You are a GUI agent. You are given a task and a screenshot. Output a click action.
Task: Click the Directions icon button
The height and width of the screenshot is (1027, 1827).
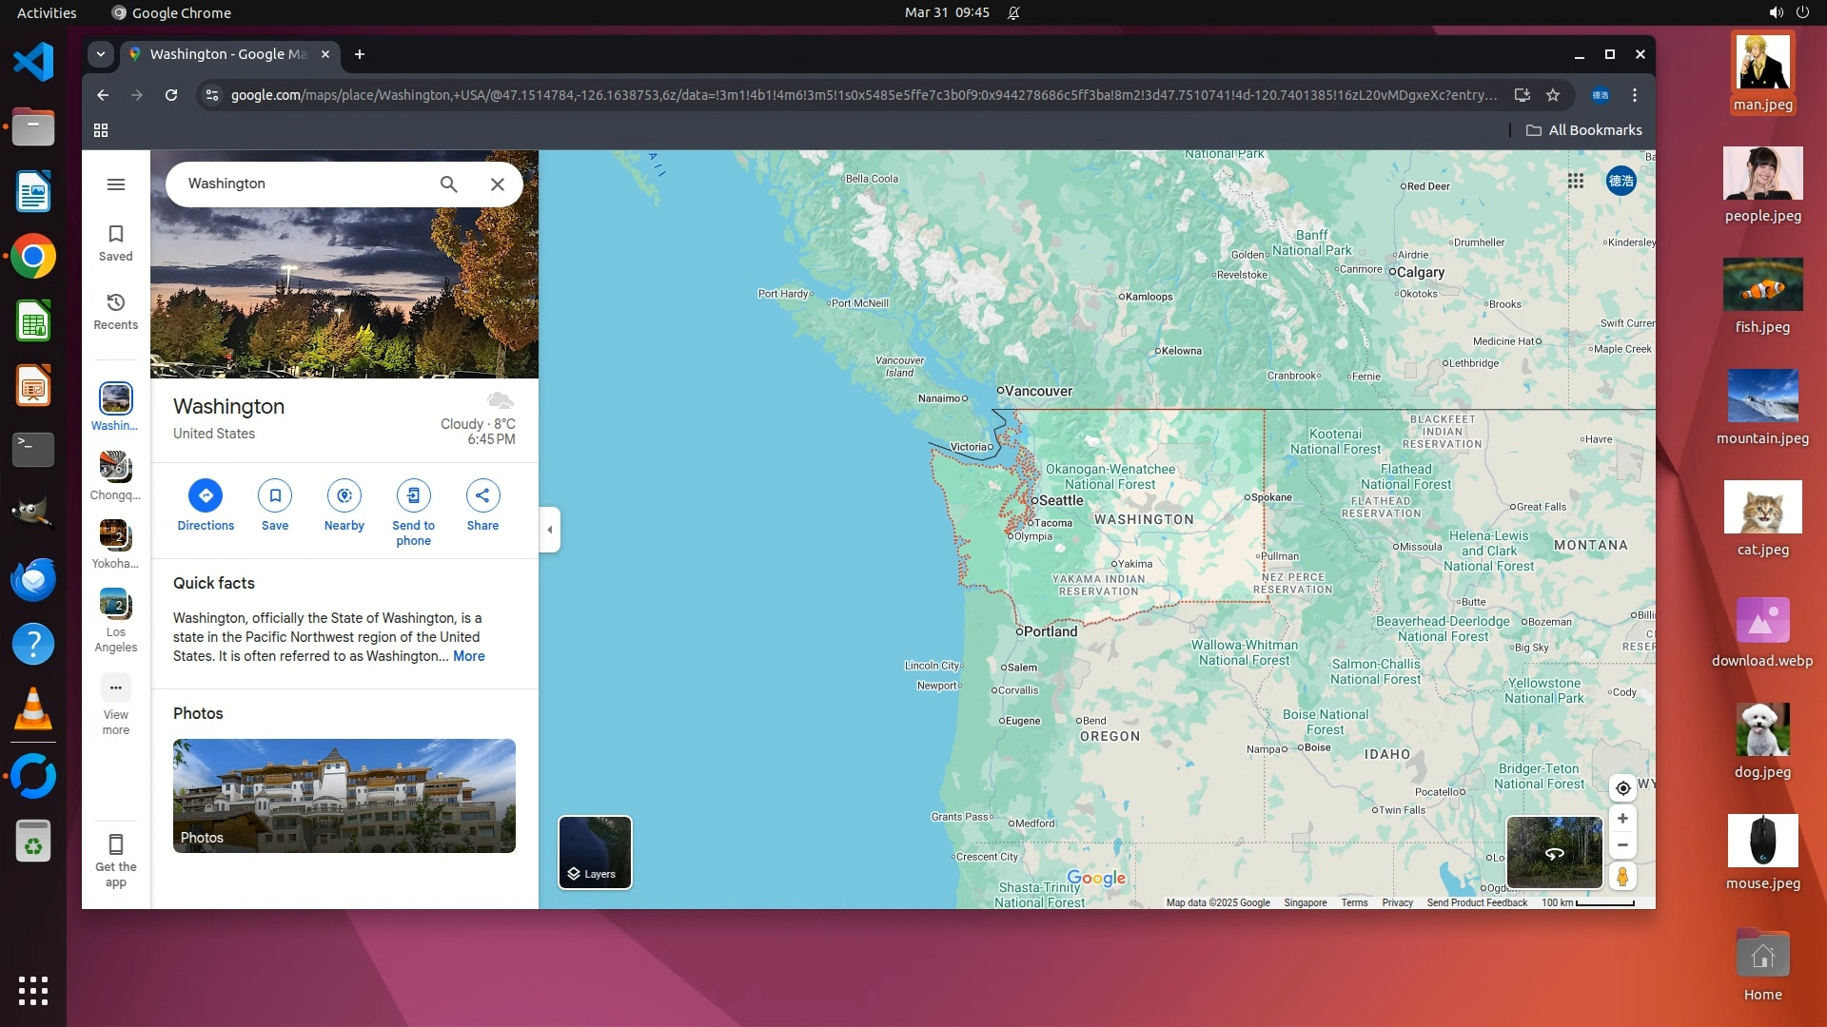point(206,495)
